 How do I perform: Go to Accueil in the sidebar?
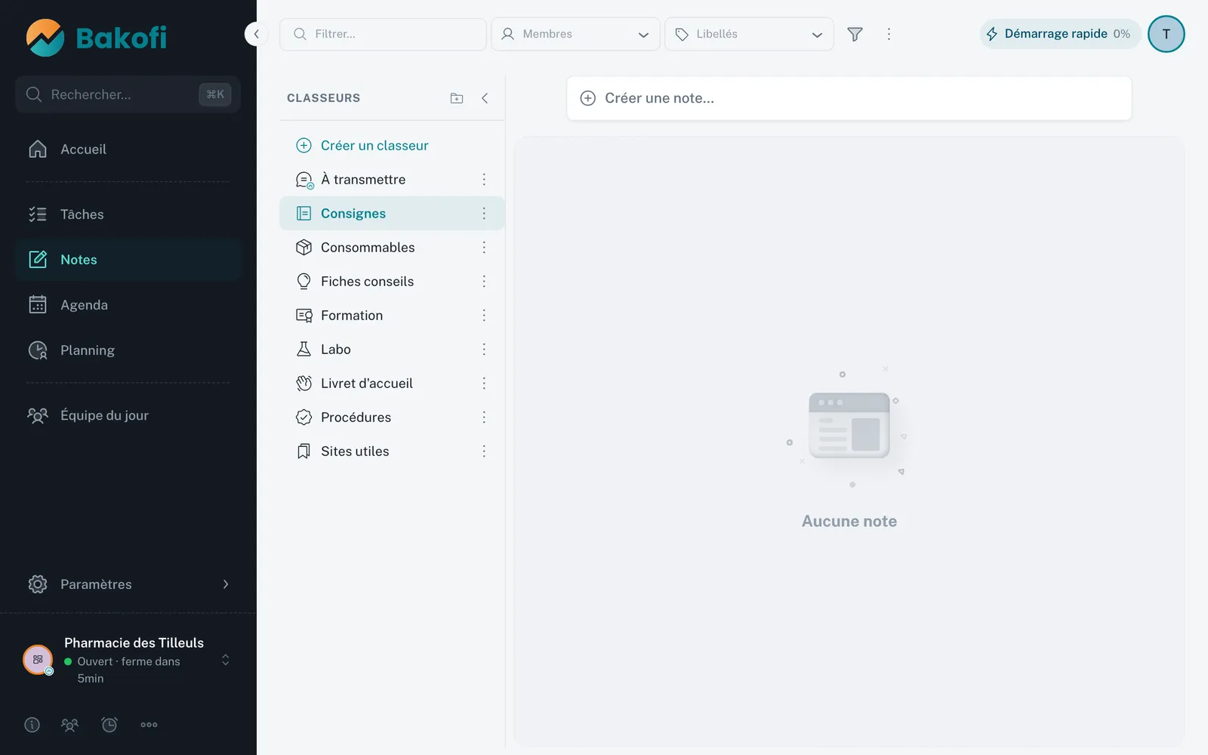pyautogui.click(x=128, y=149)
